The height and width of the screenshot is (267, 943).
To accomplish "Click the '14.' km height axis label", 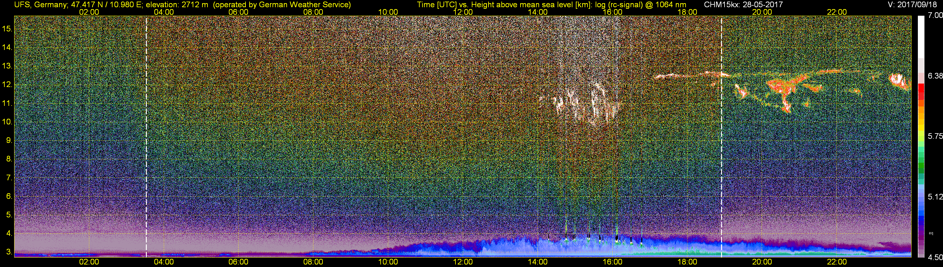I will [x=7, y=47].
